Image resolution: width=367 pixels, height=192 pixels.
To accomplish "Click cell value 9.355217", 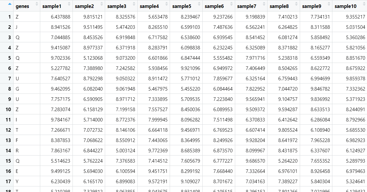I will pos(356,17).
